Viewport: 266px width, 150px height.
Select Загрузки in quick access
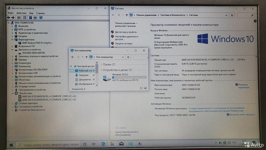(x=84, y=75)
